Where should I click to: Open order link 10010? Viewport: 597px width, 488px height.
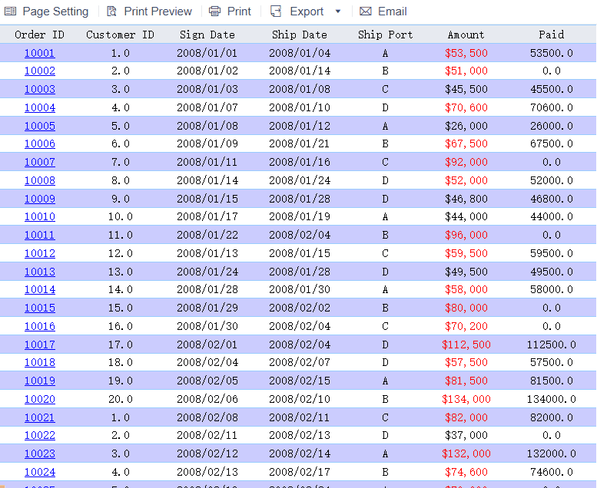click(40, 216)
